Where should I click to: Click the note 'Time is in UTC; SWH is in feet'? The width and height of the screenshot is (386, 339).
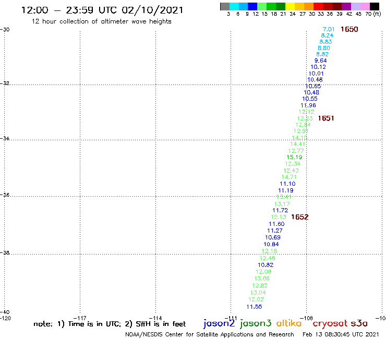[x=110, y=324]
